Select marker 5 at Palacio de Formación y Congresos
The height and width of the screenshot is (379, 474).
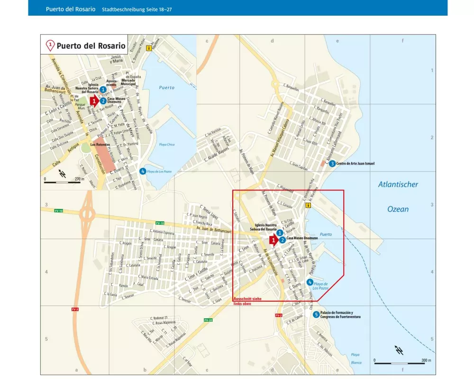[x=316, y=314]
